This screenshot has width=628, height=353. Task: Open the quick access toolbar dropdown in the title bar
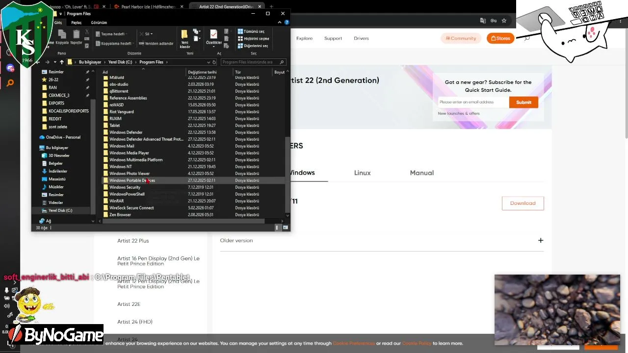click(x=61, y=14)
